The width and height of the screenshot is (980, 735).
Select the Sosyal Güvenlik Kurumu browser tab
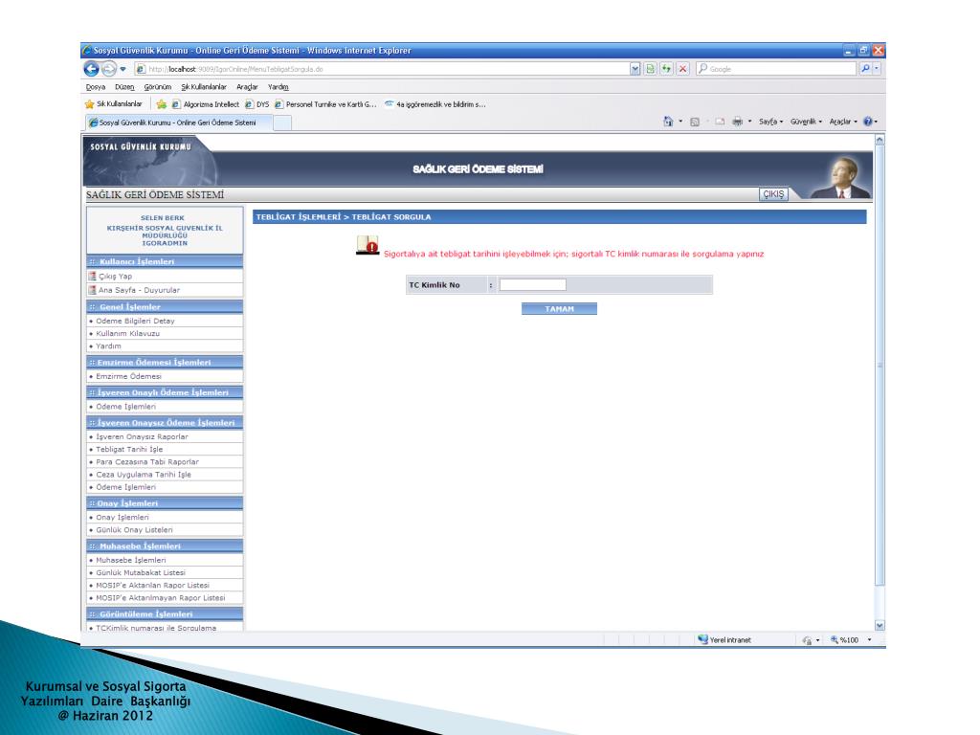(178, 122)
